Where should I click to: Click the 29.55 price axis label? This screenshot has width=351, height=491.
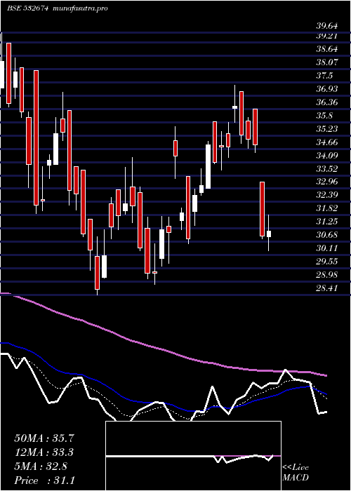click(x=327, y=262)
